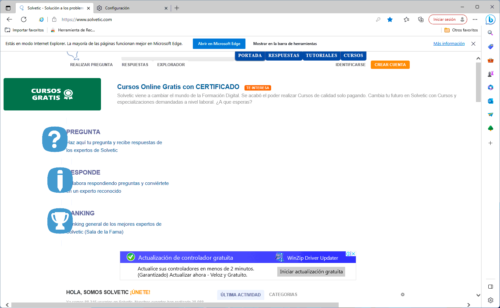This screenshot has width=500, height=308.
Task: Click the horizontal scrollbar left arrow
Action: pos(7,305)
